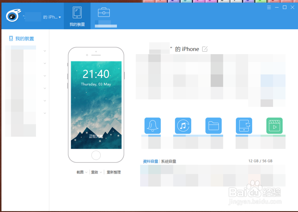Image resolution: width=298 pixels, height=212 pixels.
Task: Expand the 截圖 dropdown arrow
Action: [x=86, y=172]
